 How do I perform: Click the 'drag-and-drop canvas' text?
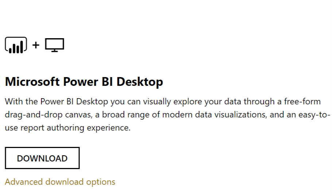pyautogui.click(x=49, y=115)
